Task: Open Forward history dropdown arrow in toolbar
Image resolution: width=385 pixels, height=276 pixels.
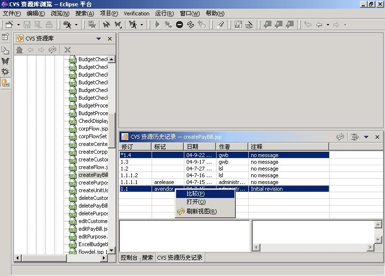Action: click(x=345, y=25)
